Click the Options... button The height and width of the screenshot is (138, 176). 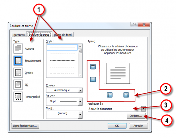(136, 116)
